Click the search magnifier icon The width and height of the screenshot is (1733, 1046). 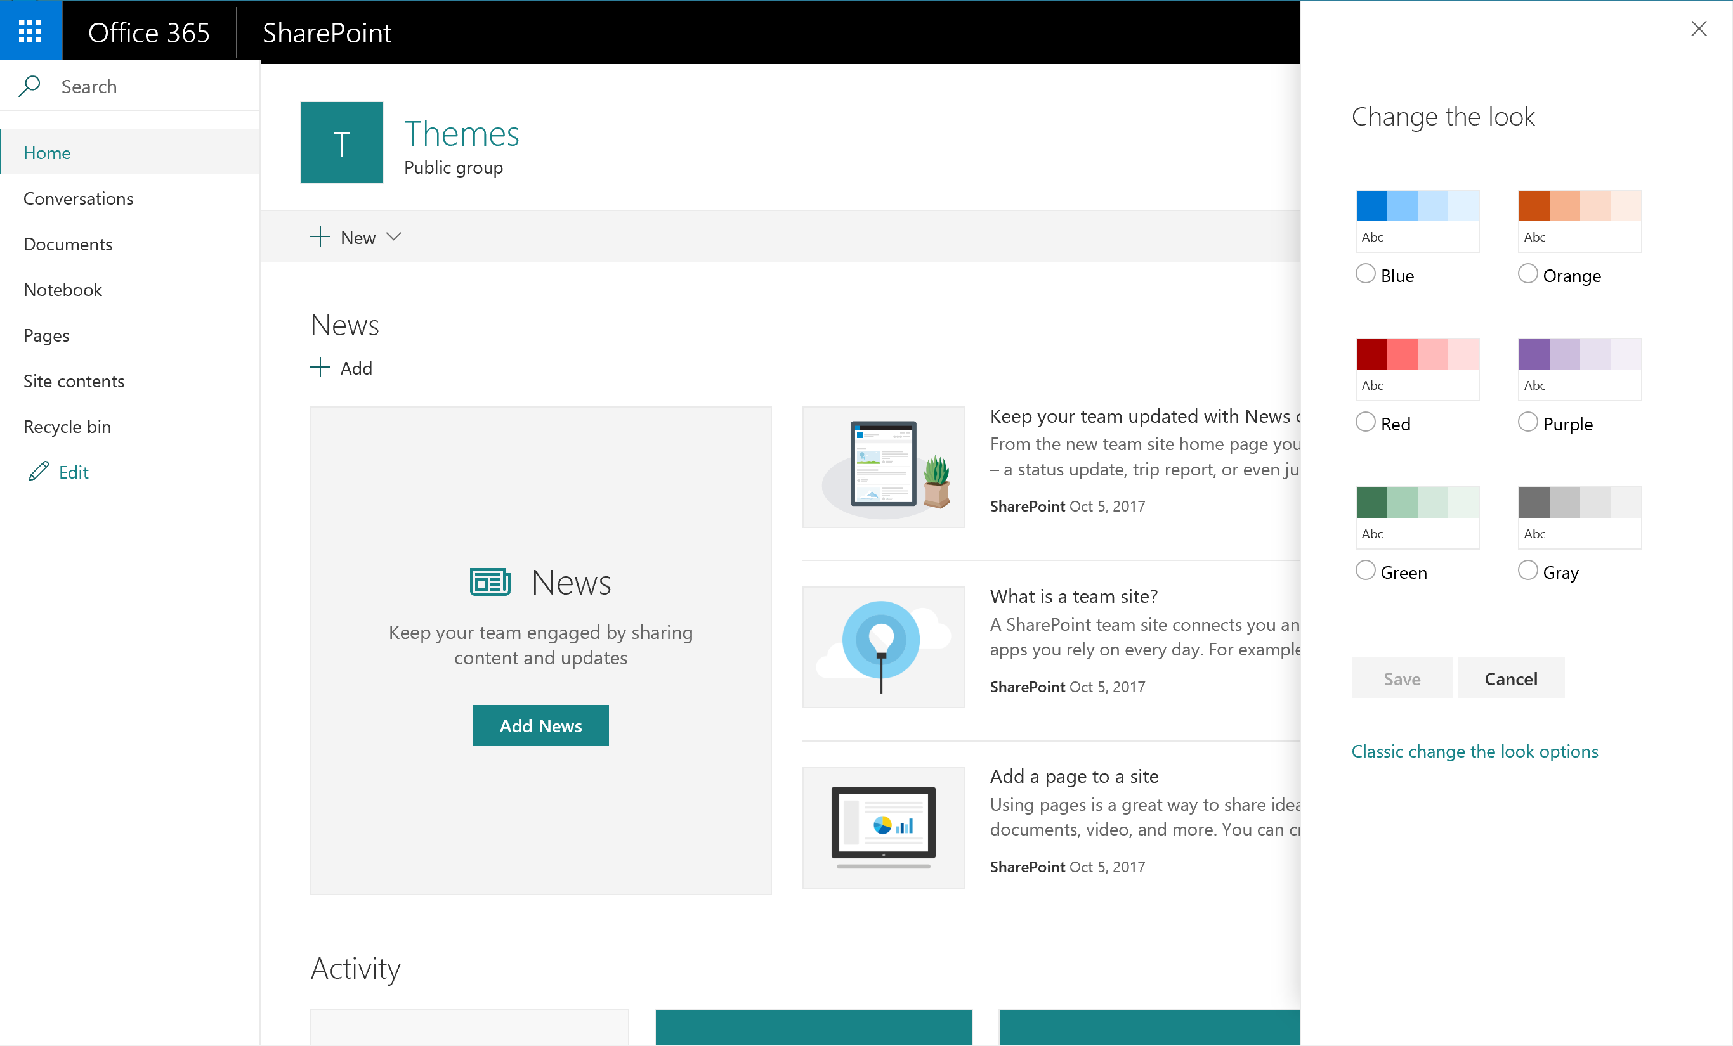pos(31,86)
